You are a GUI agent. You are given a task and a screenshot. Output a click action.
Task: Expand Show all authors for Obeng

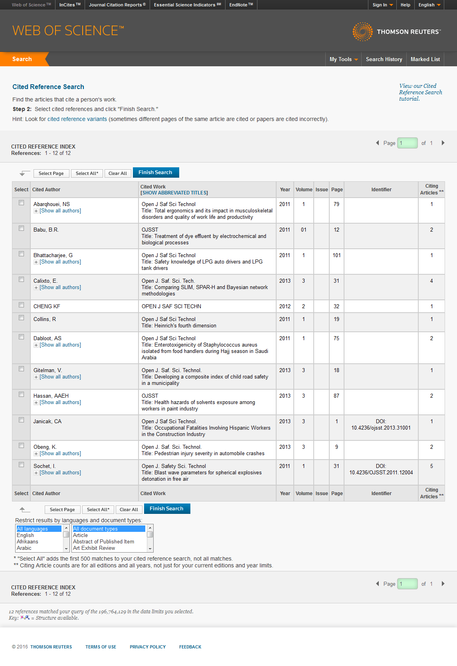coord(60,454)
